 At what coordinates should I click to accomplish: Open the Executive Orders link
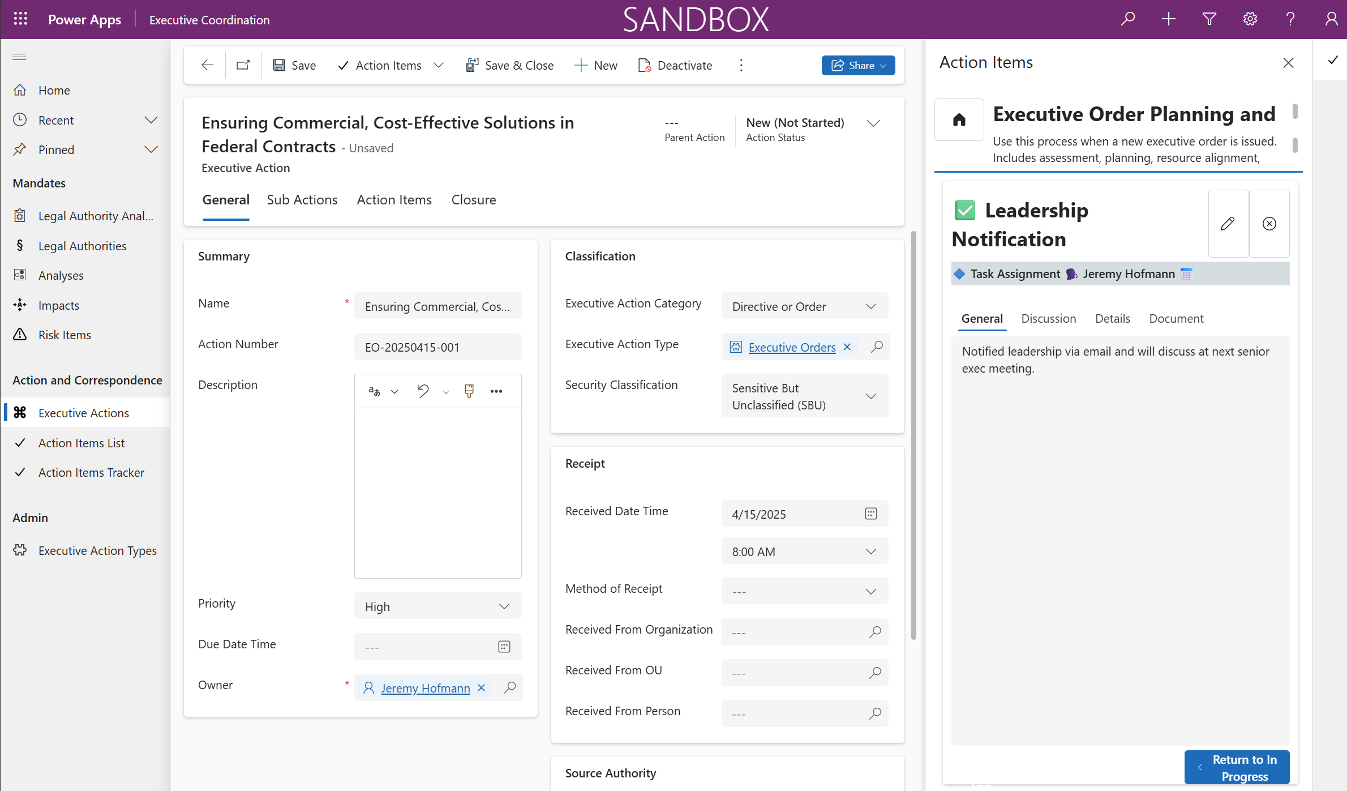point(792,347)
